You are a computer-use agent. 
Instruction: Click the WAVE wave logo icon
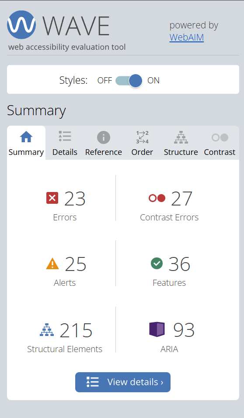(21, 25)
